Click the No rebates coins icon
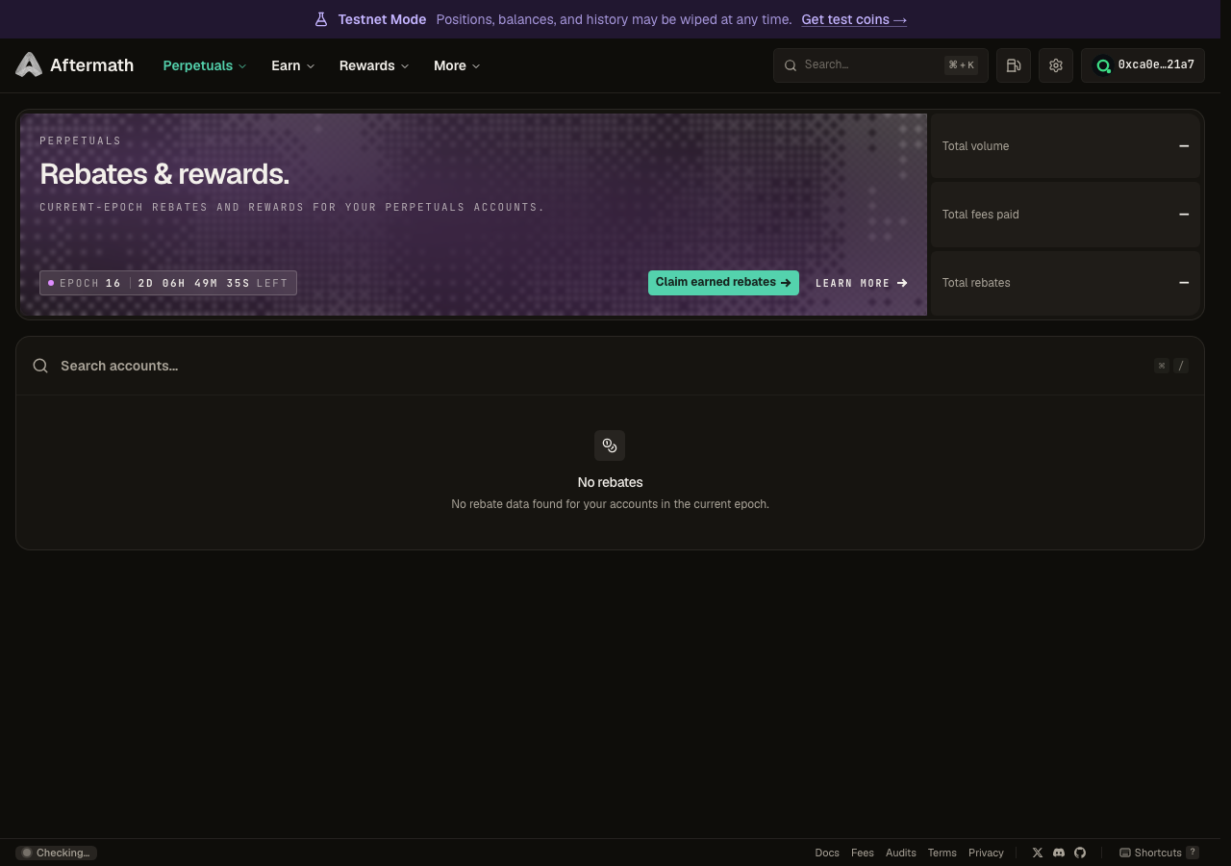 (x=610, y=446)
